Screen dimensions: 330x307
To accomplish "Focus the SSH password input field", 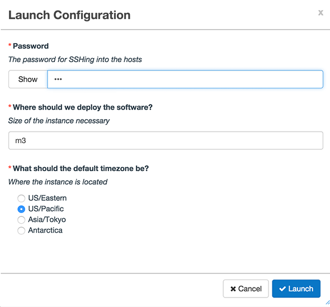I will coord(185,79).
